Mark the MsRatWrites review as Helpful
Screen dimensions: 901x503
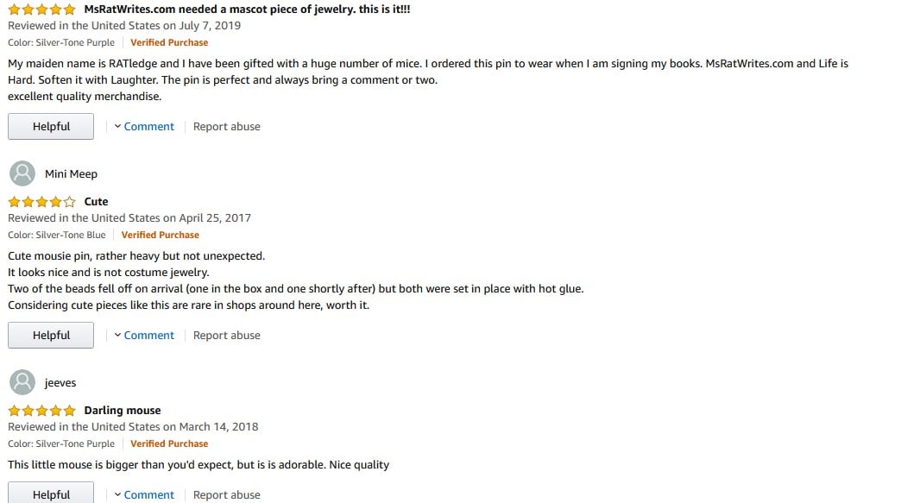coord(51,127)
